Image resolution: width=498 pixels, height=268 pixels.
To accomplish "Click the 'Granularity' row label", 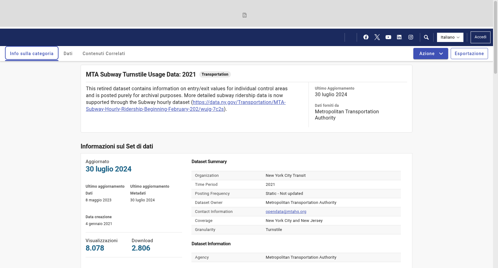I will click(205, 230).
